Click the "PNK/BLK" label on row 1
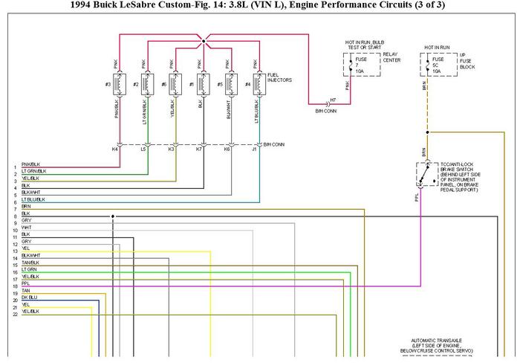Viewport: 520px width, 363px height. click(x=30, y=164)
